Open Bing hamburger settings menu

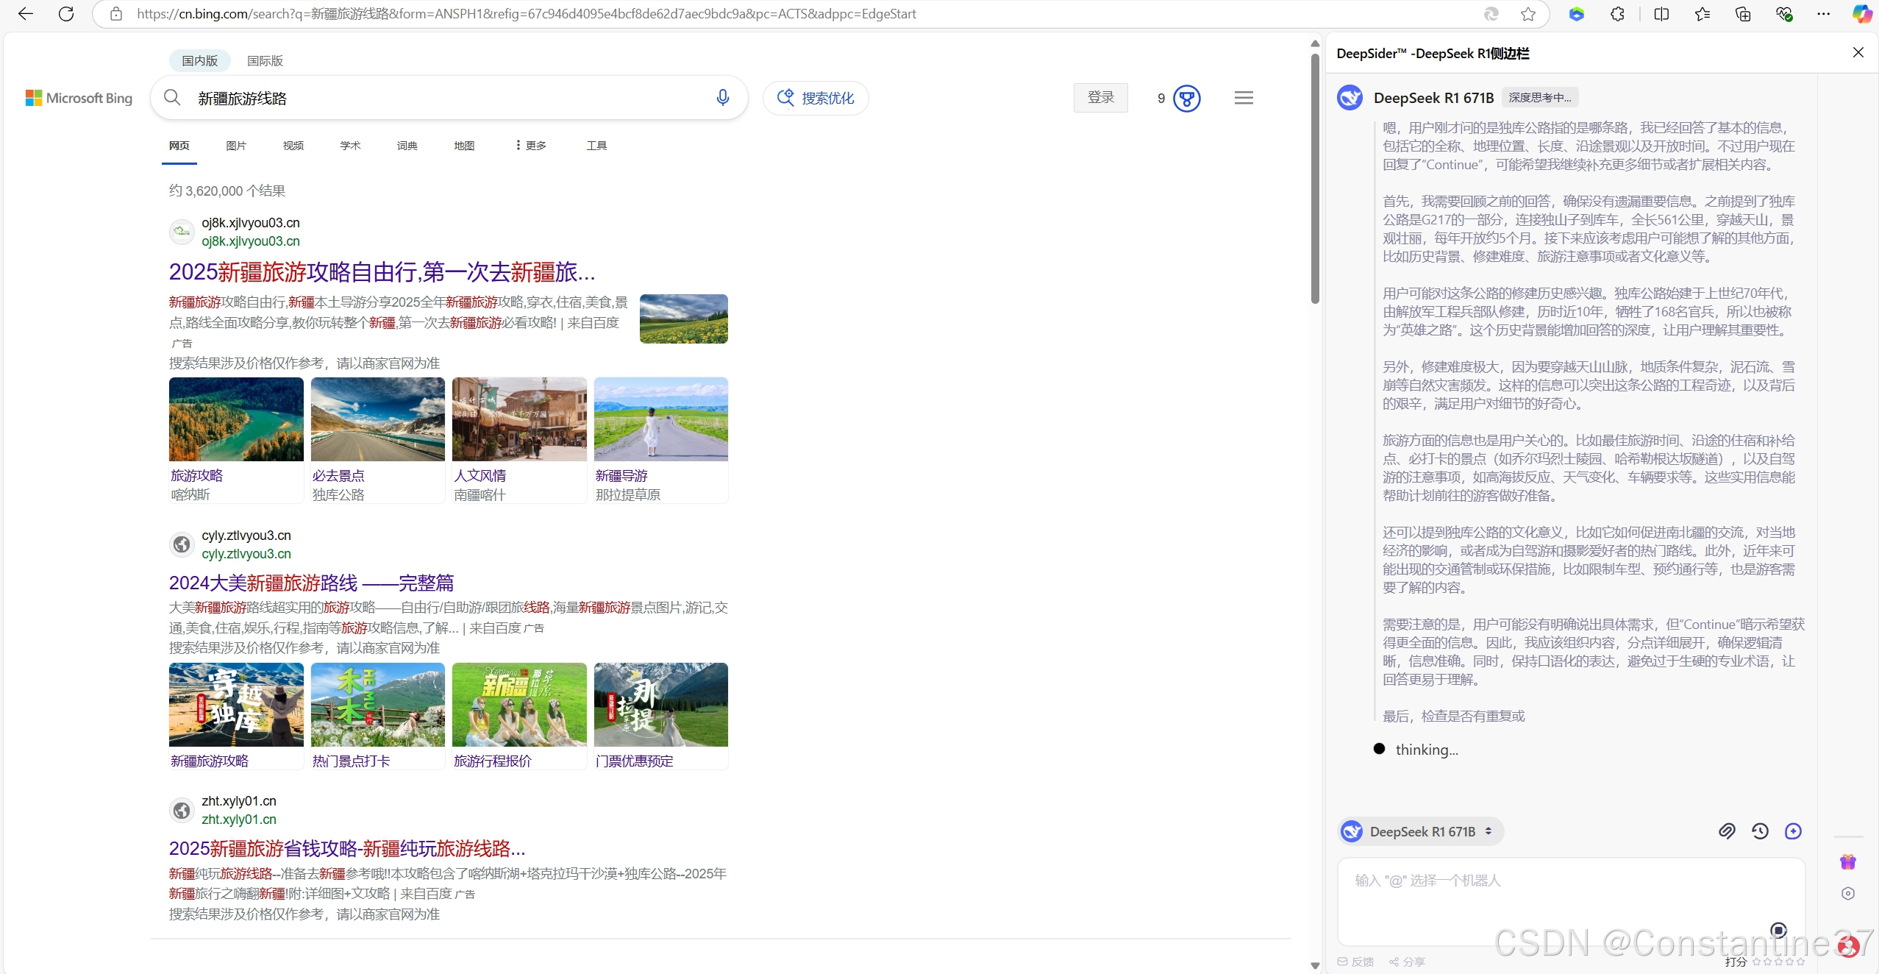pos(1244,98)
